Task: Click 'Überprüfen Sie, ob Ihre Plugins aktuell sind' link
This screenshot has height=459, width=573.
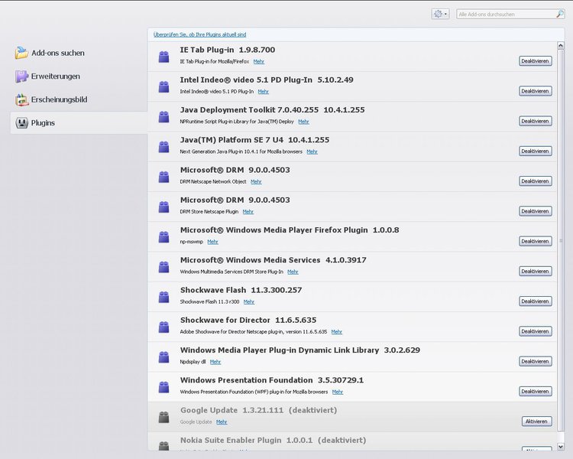Action: [x=199, y=34]
